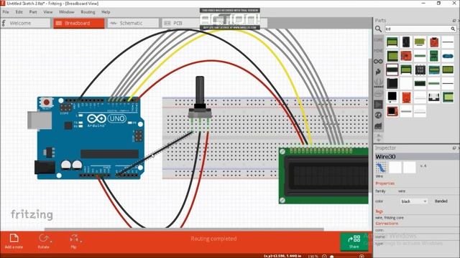
Task: Open the Routing menu
Action: tap(88, 12)
